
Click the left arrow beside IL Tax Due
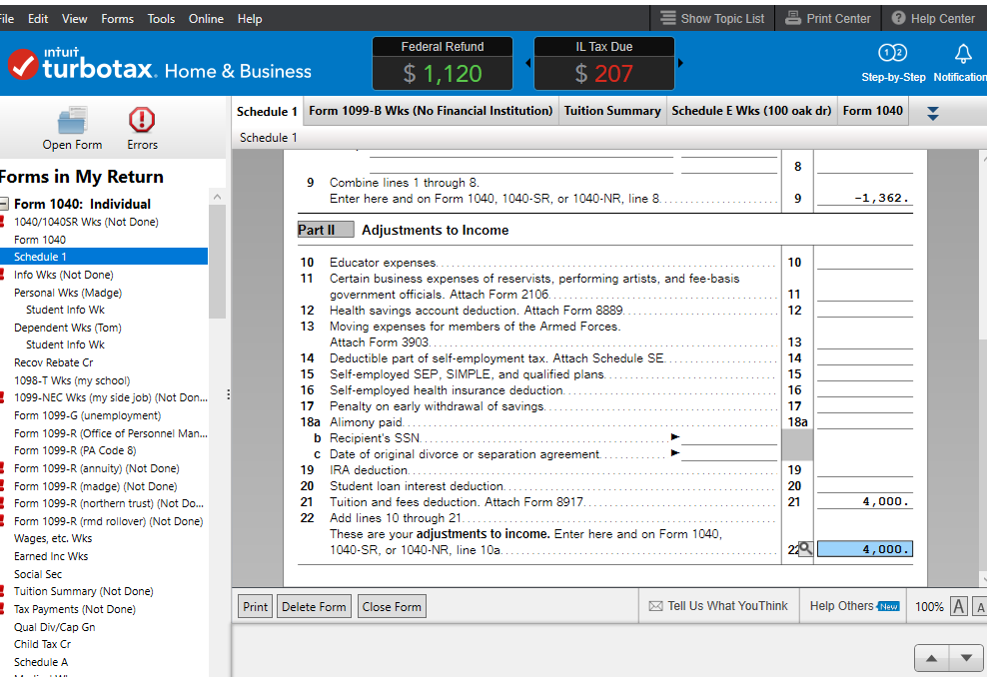coord(527,63)
